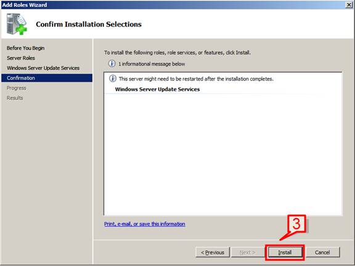Image resolution: width=355 pixels, height=266 pixels.
Task: Click the info icon beside '1 informational message below'
Action: pos(112,64)
